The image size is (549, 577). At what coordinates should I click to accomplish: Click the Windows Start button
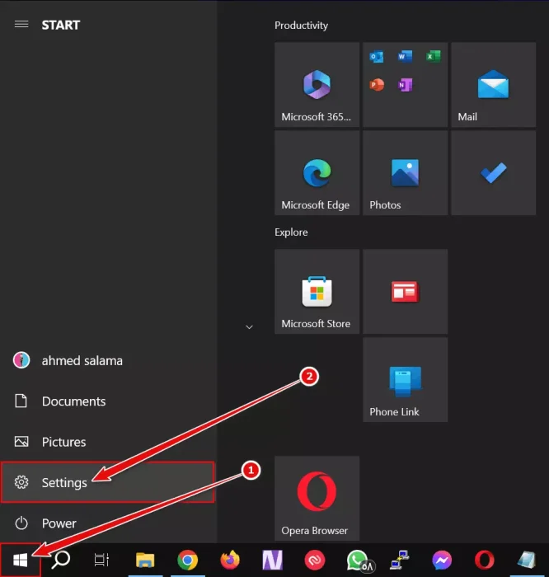click(21, 560)
